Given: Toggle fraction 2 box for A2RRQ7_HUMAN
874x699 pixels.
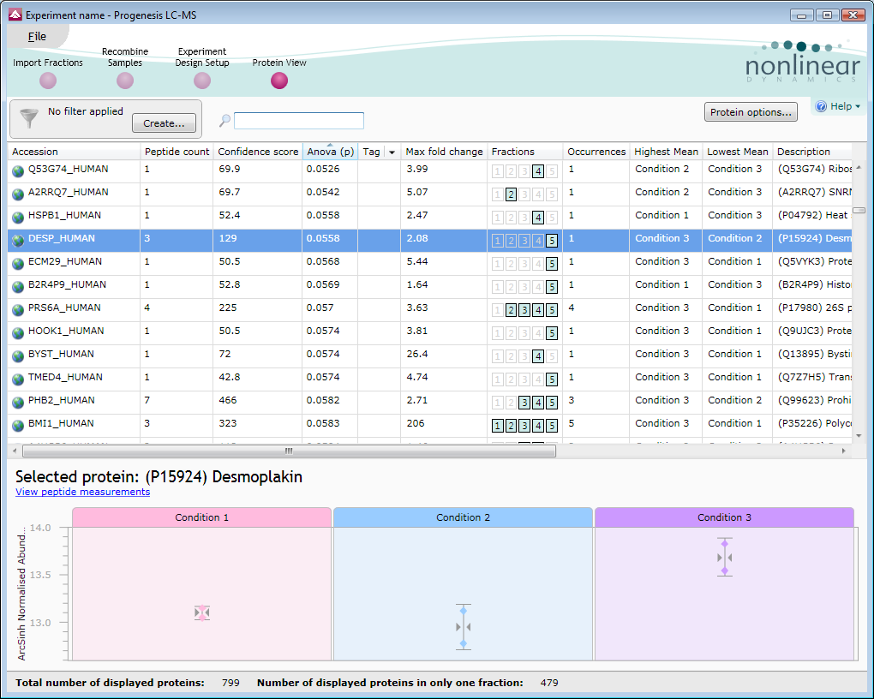Looking at the screenshot, I should tap(512, 194).
